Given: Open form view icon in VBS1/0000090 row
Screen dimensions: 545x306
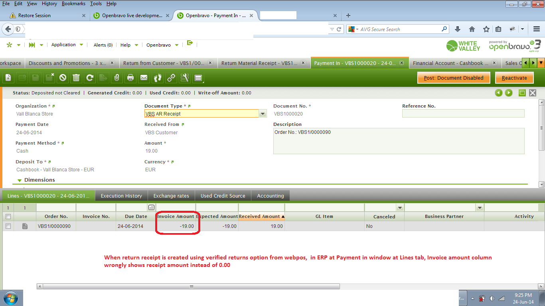Looking at the screenshot, I should (x=25, y=226).
